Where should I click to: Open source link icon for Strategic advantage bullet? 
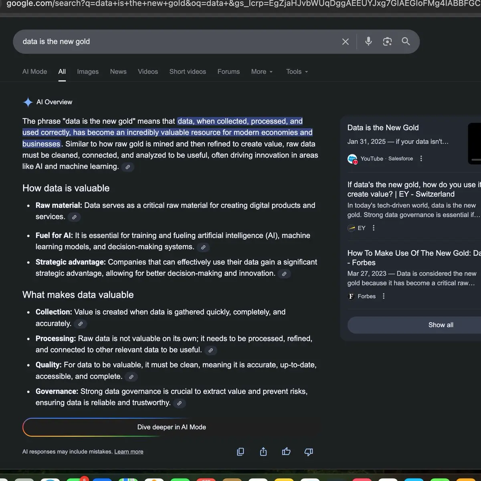click(284, 274)
